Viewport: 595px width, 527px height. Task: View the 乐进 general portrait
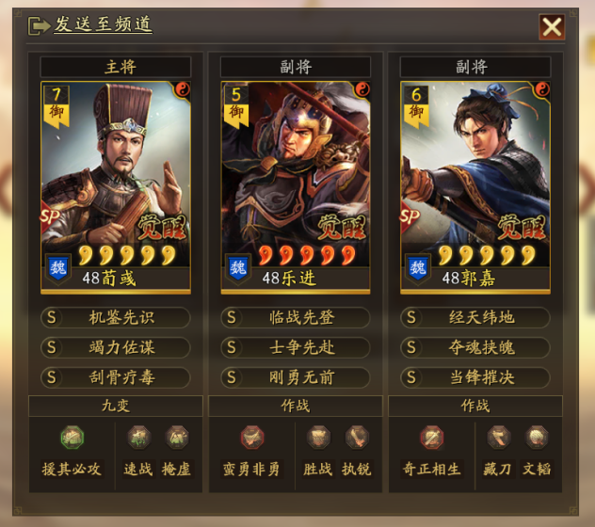point(296,187)
